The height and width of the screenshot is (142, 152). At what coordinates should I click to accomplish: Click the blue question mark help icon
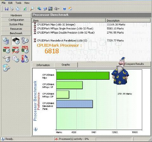tap(65, 9)
